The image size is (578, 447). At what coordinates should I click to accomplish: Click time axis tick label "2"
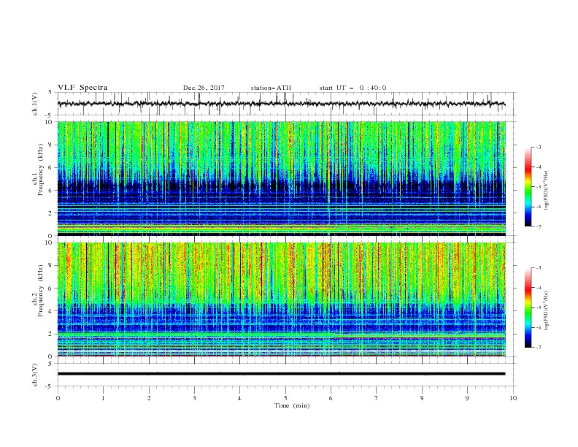[149, 398]
